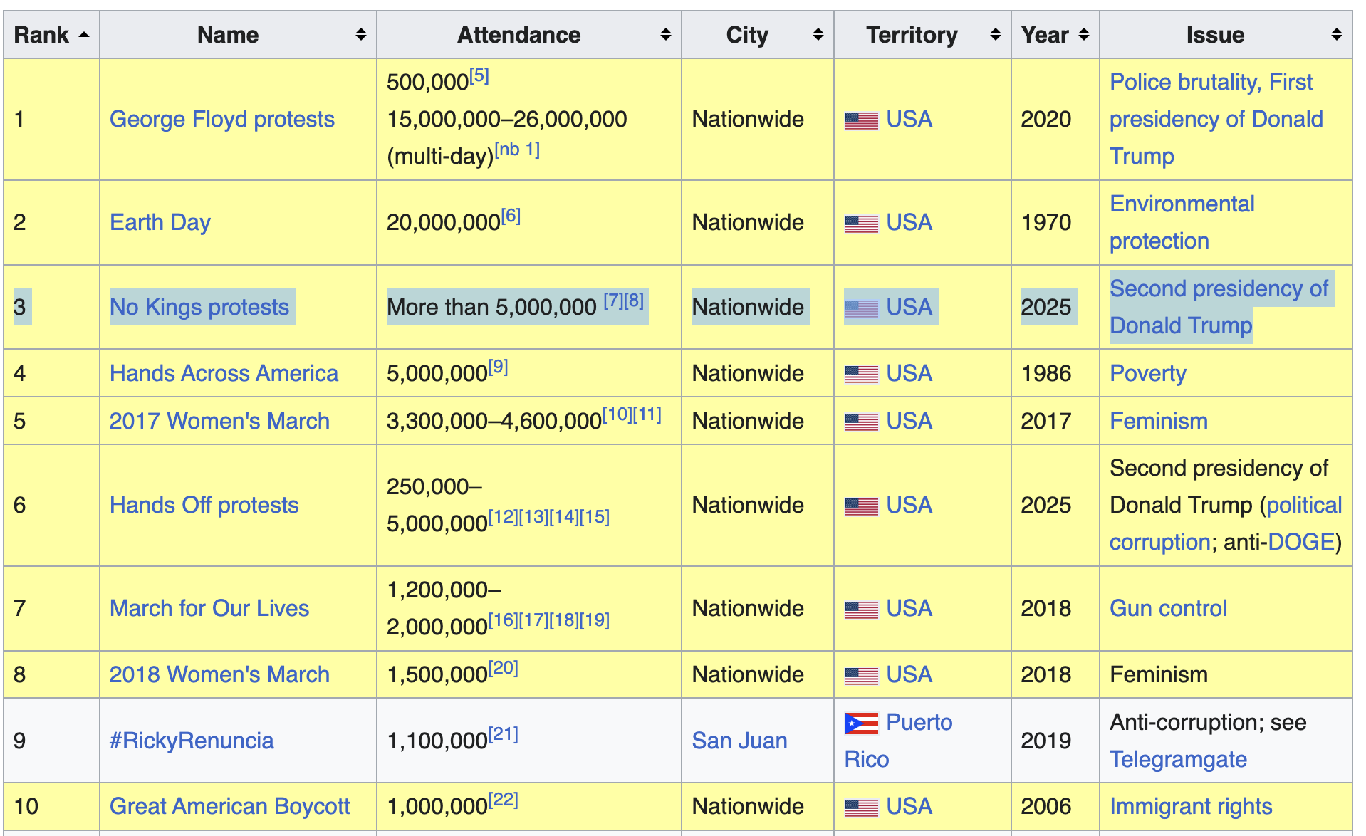Follow citation [21] for #RickyRenuncia

[503, 734]
